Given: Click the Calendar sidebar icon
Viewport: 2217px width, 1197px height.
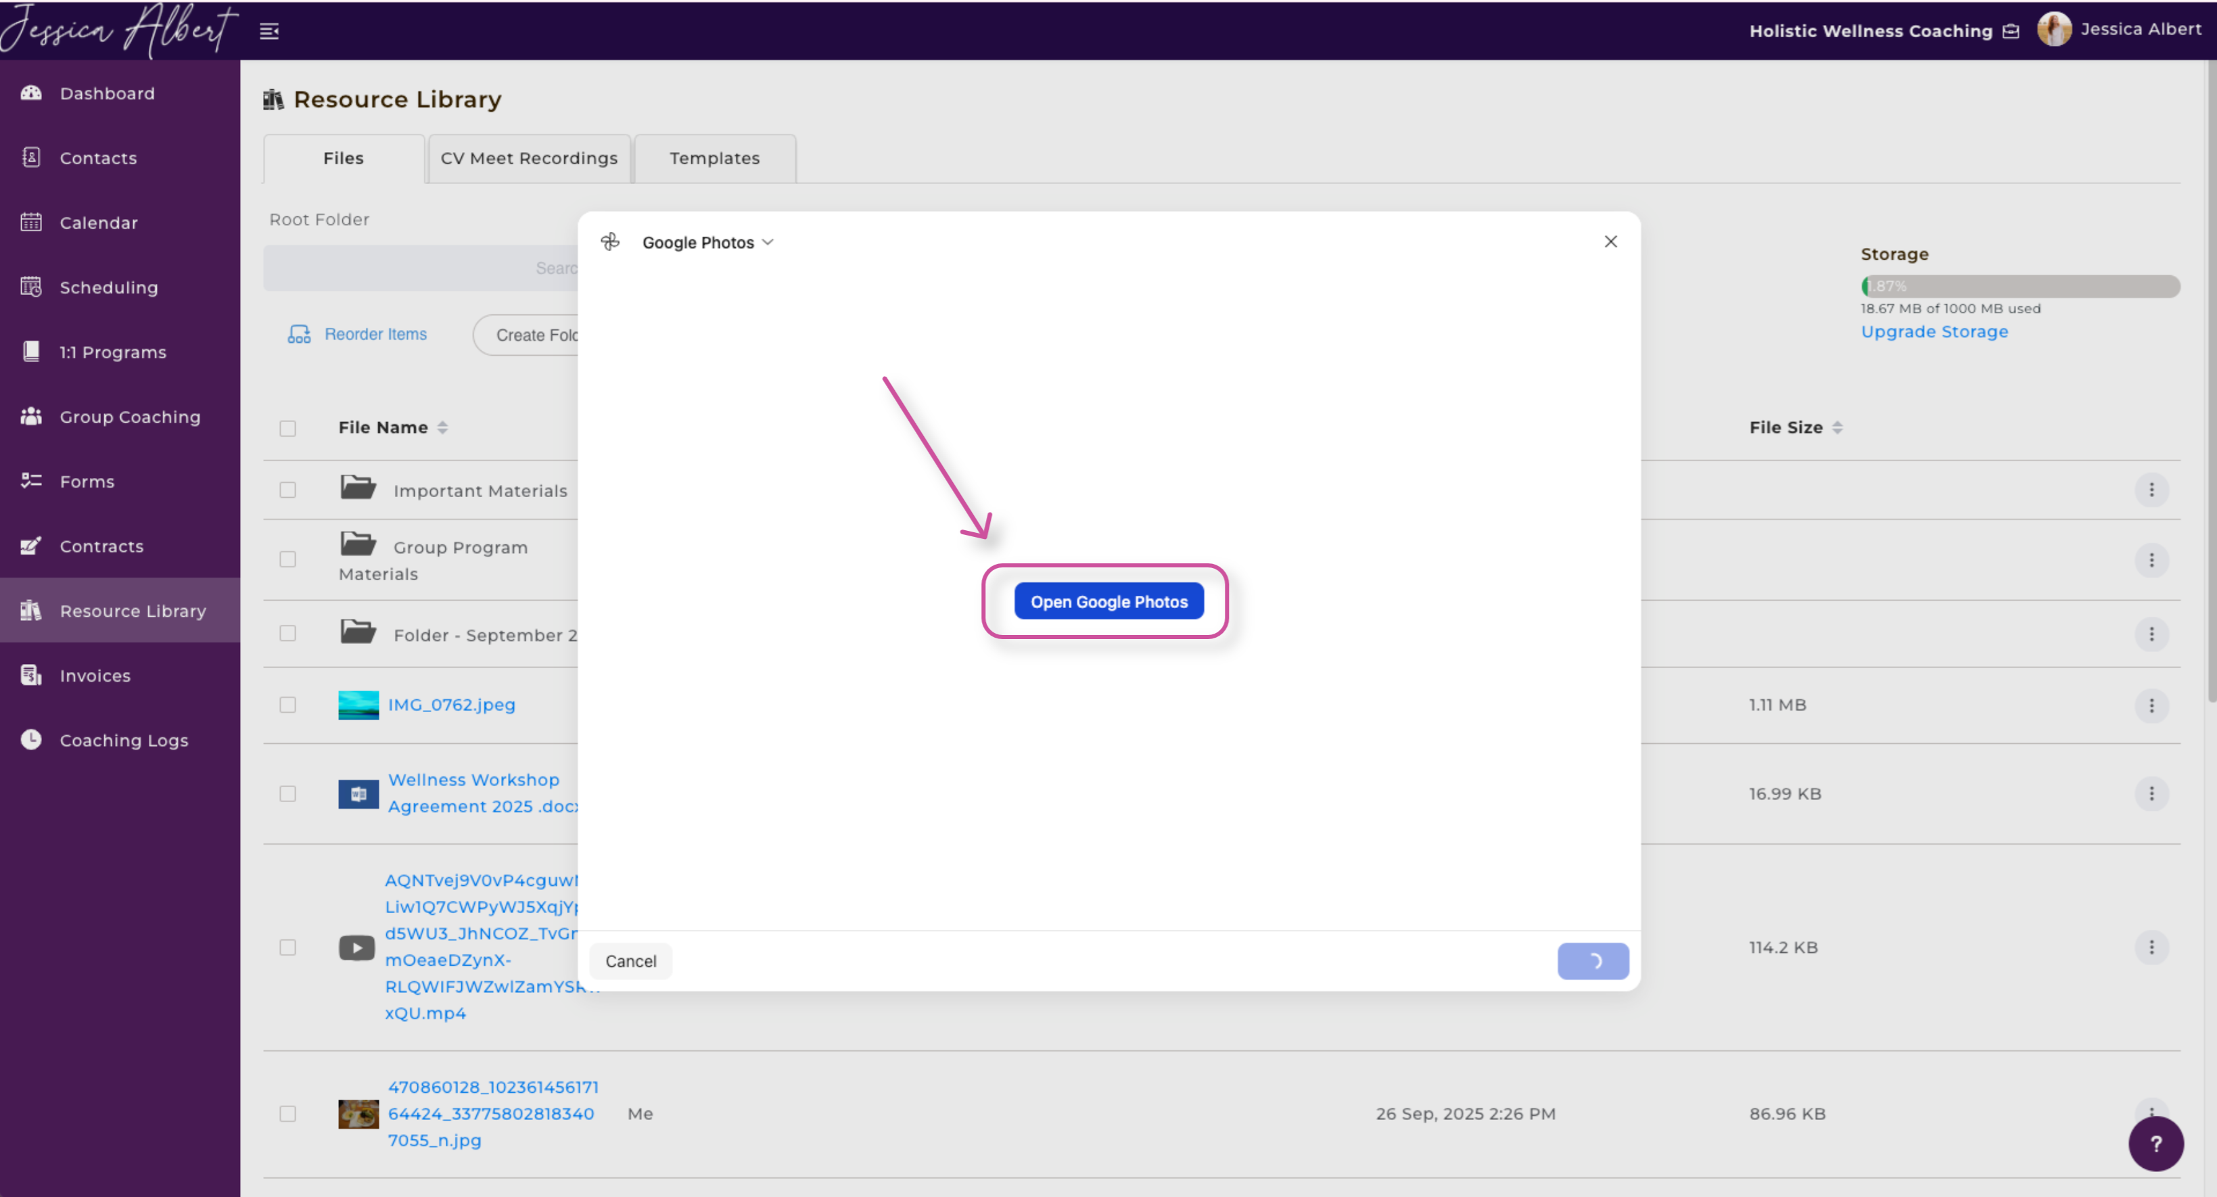Looking at the screenshot, I should pos(31,223).
